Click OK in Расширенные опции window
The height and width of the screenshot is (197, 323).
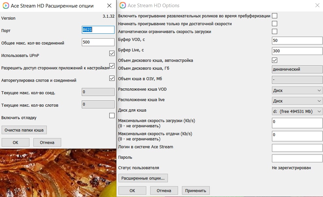[15, 142]
